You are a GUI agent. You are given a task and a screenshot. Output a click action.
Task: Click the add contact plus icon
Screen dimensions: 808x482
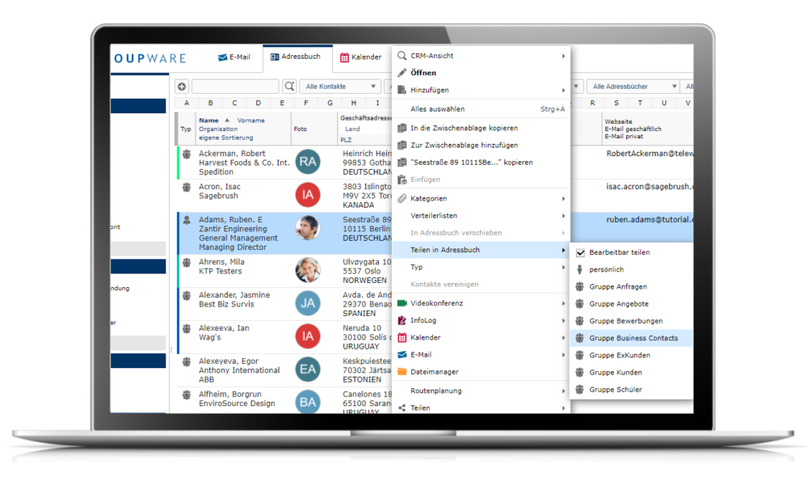(182, 87)
